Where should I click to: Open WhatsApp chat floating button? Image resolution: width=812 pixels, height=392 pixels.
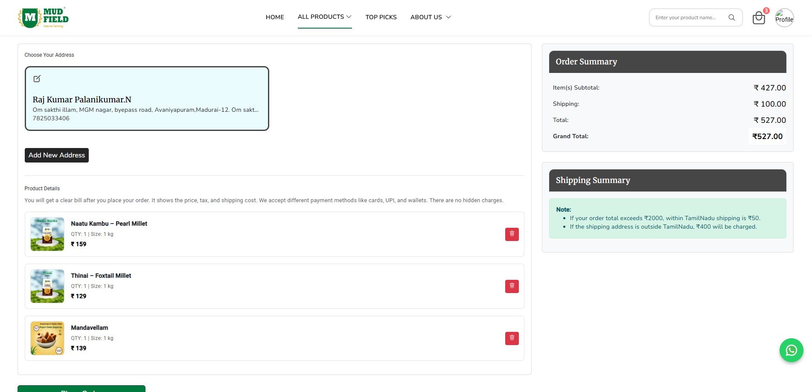coord(791,350)
